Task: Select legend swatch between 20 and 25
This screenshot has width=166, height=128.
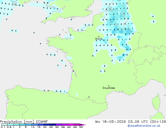Action: (47, 125)
